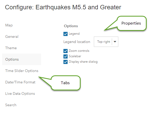Toggle the Zoom controls checkbox
The width and height of the screenshot is (156, 115).
(x=66, y=51)
